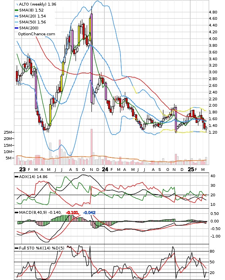
Task: Click the ALTO (weekly) 1.36 legend label
Action: [x=38, y=4]
